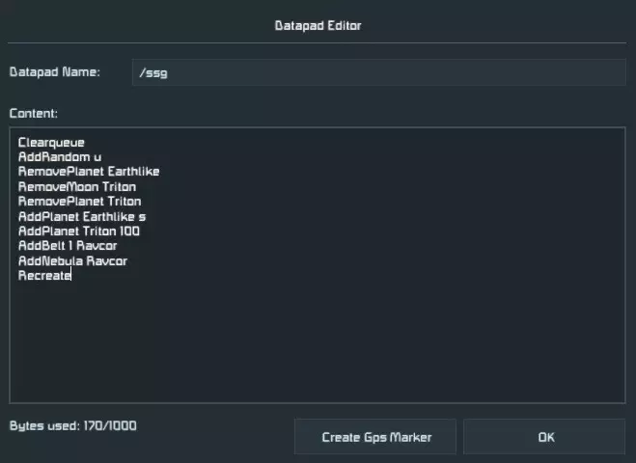Click the 'Bytes used: 170/1000' indicator

pyautogui.click(x=72, y=425)
